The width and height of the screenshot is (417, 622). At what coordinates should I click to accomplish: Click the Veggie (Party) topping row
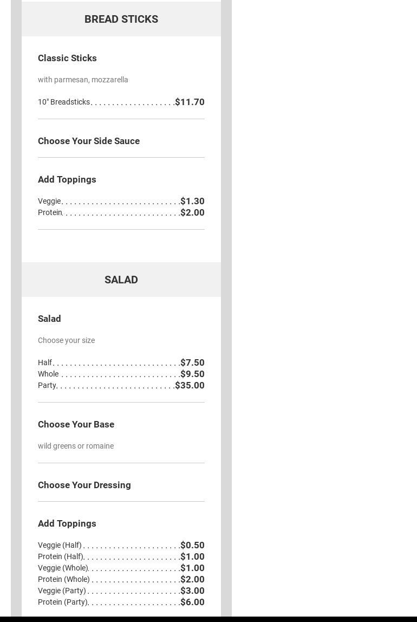62,591
